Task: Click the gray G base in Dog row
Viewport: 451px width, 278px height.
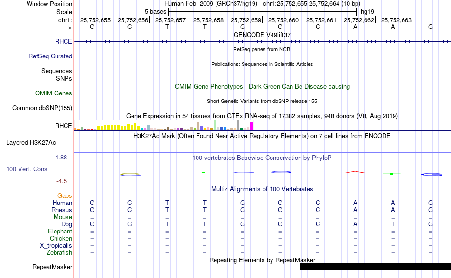Action: (x=130, y=224)
